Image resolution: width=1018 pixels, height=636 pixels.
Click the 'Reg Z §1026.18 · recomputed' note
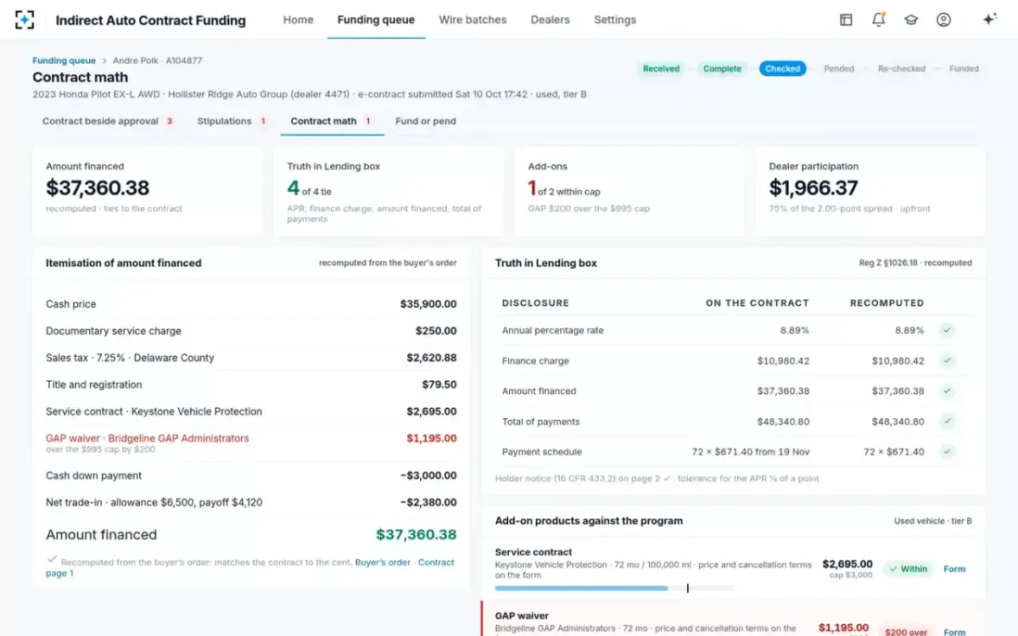tap(915, 263)
